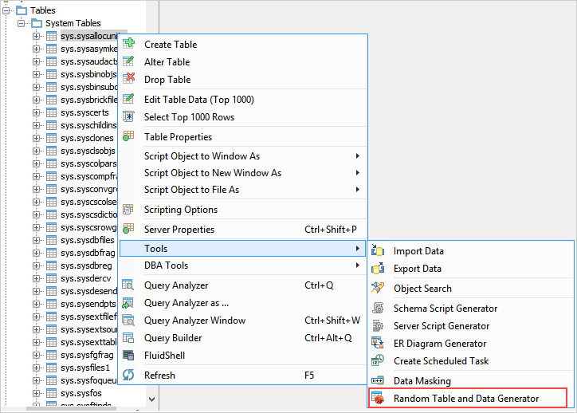
Task: Click the Random Table and Data Generator icon
Action: pos(378,399)
